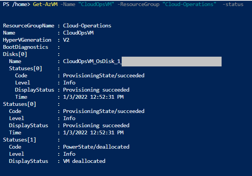Click the Get-AzVM command text
Screen dimensions: 252x176
(x=45, y=4)
